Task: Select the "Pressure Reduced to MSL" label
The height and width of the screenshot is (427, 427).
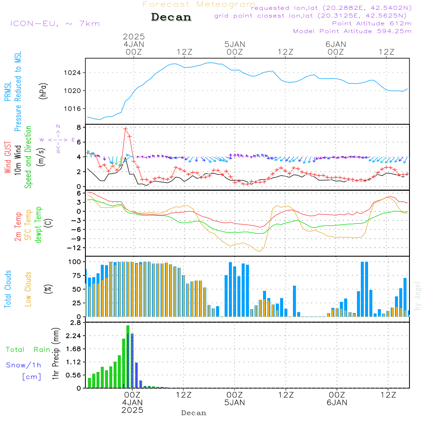Action: click(x=18, y=91)
